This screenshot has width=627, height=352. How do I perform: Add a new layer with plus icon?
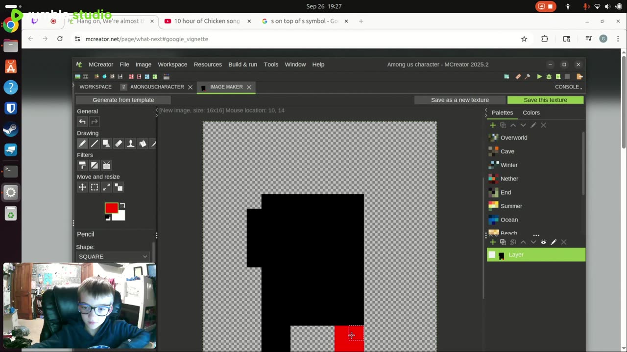point(493,242)
